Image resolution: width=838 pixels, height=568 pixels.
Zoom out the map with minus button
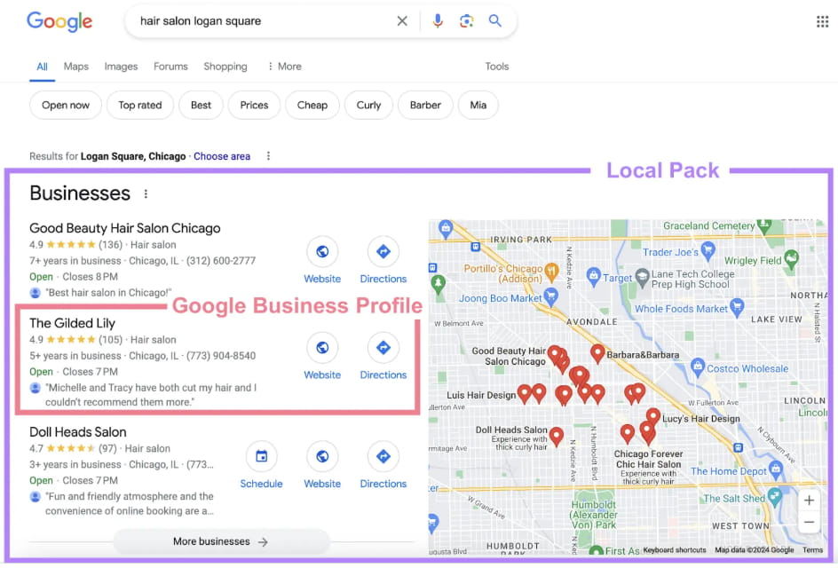[809, 522]
